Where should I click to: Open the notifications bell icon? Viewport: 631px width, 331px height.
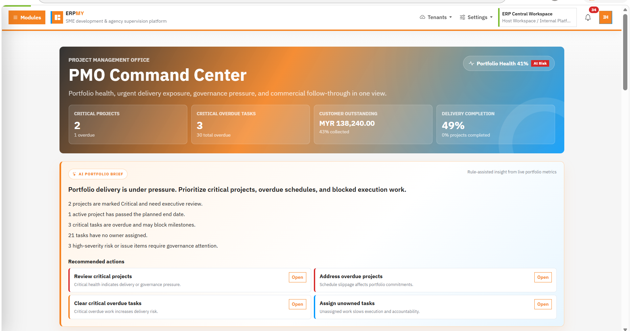(588, 18)
